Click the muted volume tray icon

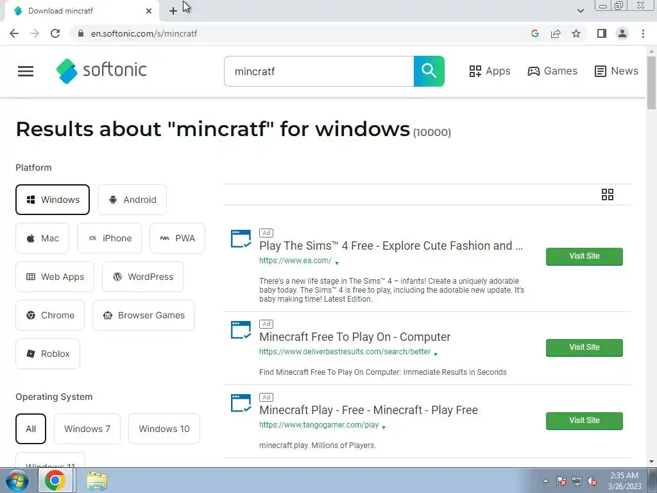(592, 481)
